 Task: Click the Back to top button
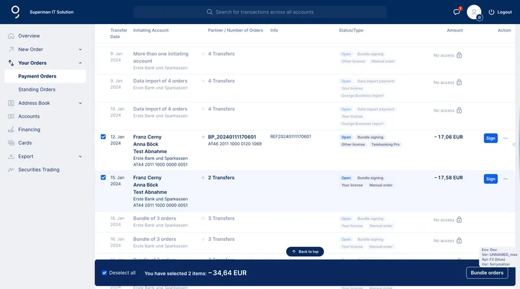(x=305, y=252)
